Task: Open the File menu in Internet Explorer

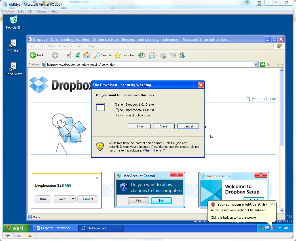Action: pos(32,46)
